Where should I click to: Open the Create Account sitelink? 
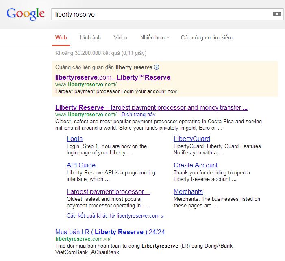[x=196, y=165]
